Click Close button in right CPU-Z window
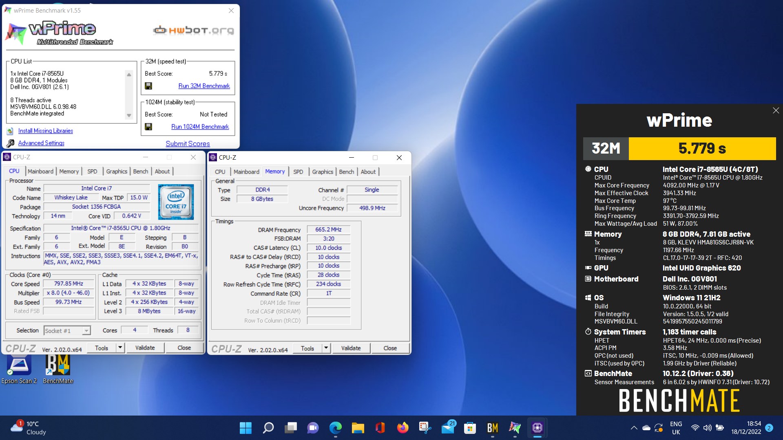This screenshot has height=440, width=783. point(390,348)
